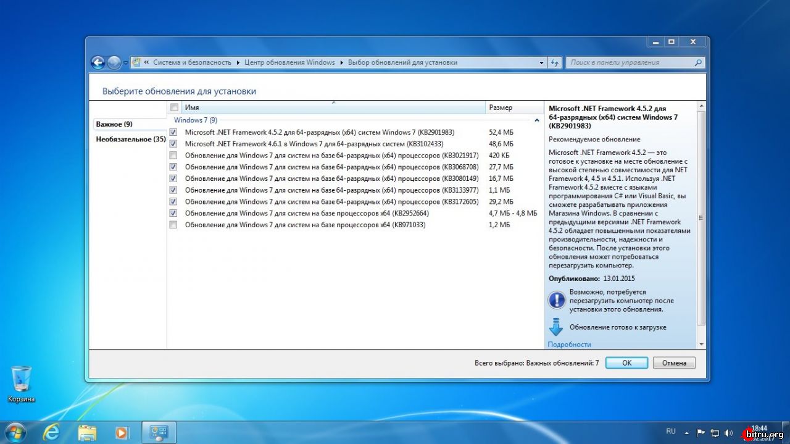Open dropdown after "Центр обновления Windows" breadcrumb
This screenshot has height=444, width=790.
pos(342,62)
